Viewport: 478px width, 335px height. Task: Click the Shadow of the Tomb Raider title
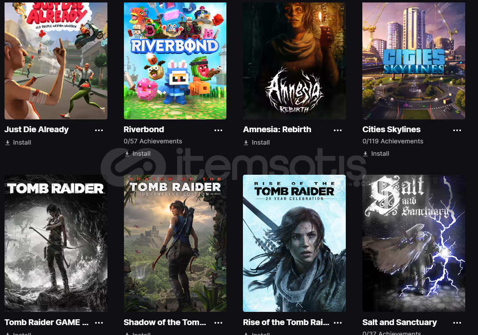(165, 322)
